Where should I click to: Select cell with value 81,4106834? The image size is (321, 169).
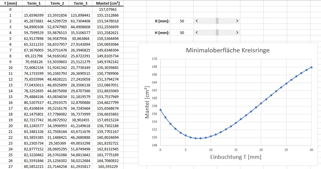[x=34, y=108]
